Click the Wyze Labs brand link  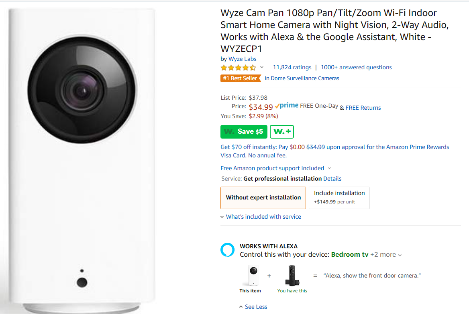(243, 59)
